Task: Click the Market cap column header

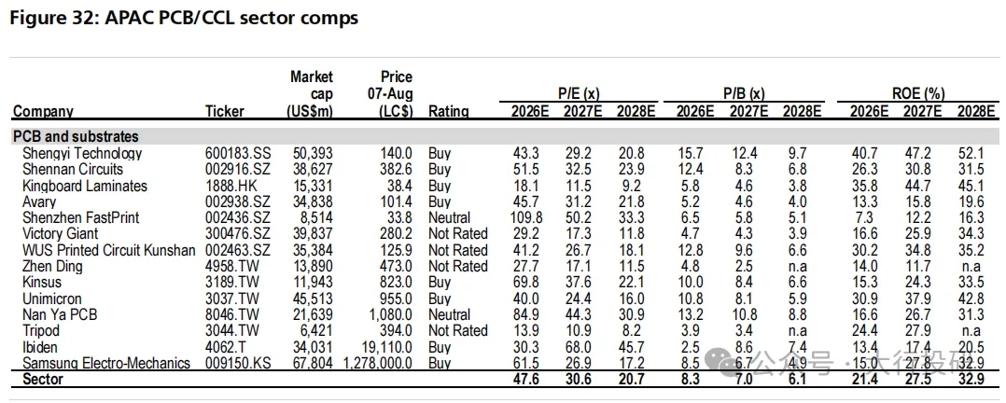Action: 311,94
